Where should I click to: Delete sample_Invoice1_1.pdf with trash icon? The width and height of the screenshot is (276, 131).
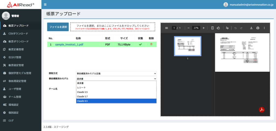point(151,44)
